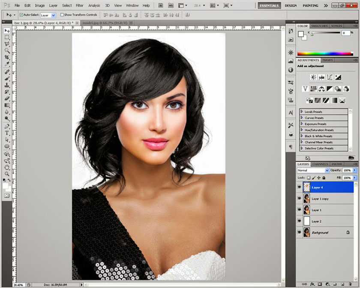Screen dimensions: 360x288
Task: Switch to Design workspace
Action: point(291,6)
